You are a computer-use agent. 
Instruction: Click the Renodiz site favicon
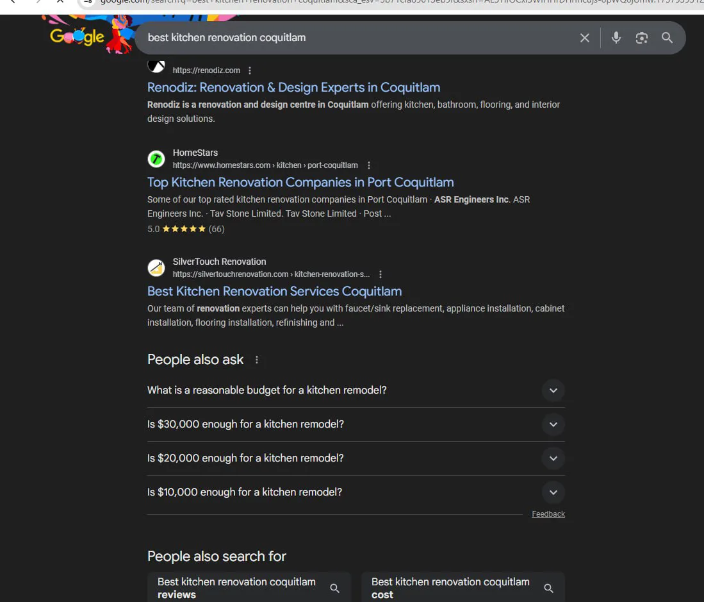[x=156, y=65]
